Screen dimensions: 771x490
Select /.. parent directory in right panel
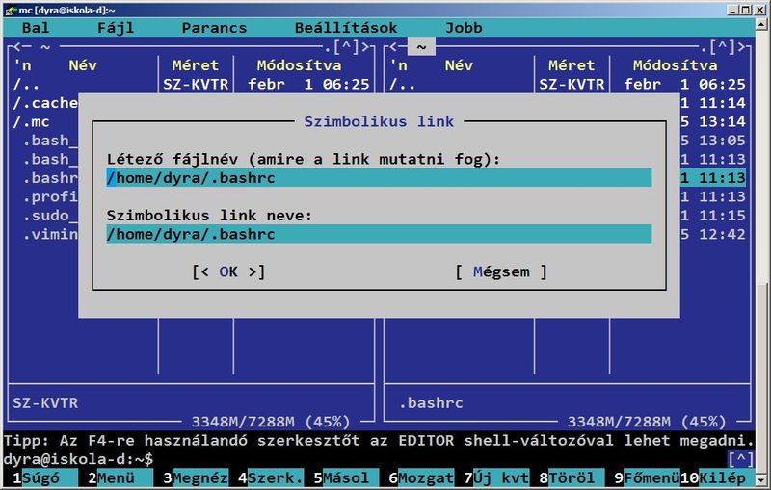pos(567,85)
